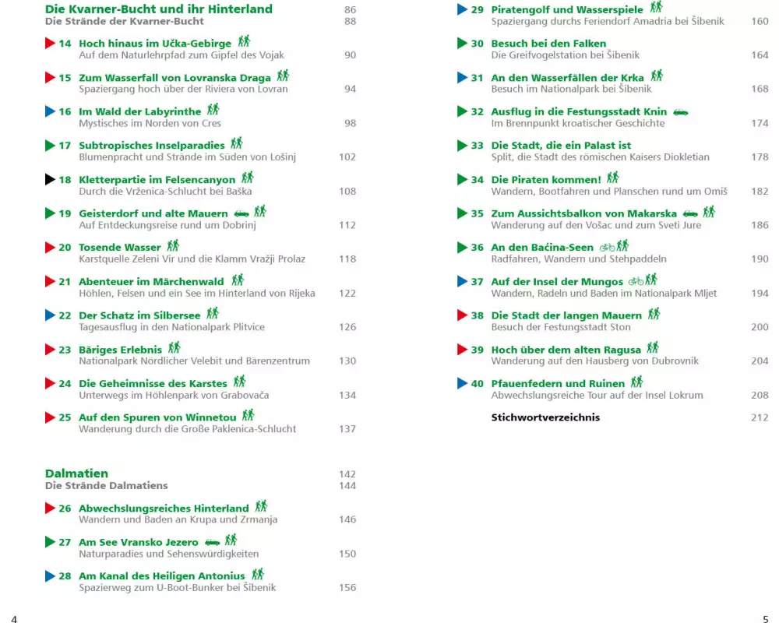Click the red triangle marker for entry 38
Viewport: 779px width, 623px height.
pyautogui.click(x=462, y=315)
